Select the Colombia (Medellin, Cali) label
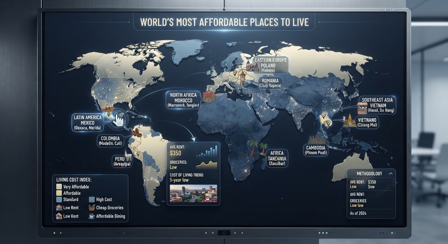The image size is (448, 244). [x=110, y=141]
